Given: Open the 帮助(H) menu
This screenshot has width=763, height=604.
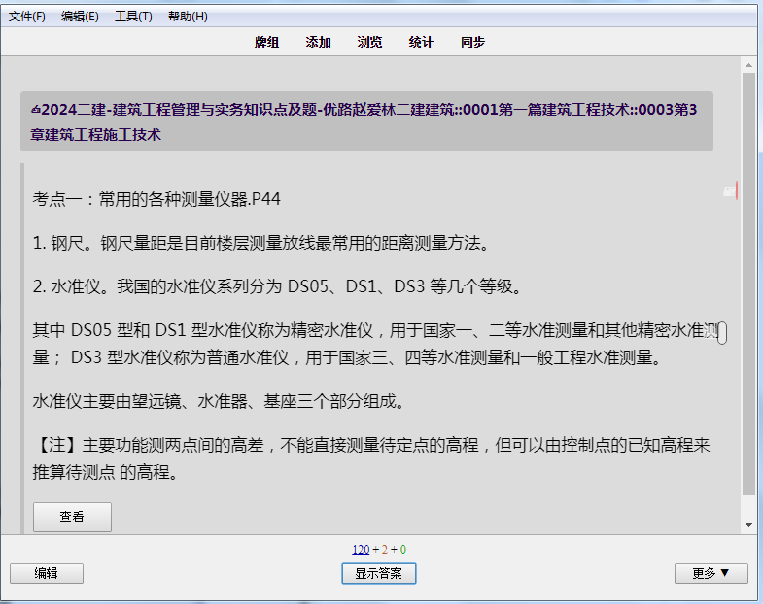Looking at the screenshot, I should coord(188,17).
